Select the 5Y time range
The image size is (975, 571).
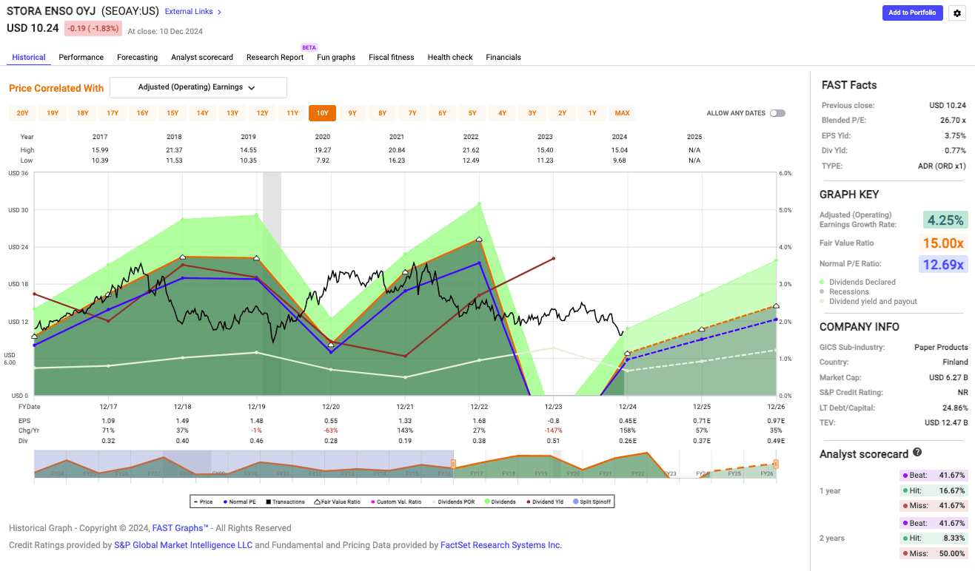[x=472, y=112]
